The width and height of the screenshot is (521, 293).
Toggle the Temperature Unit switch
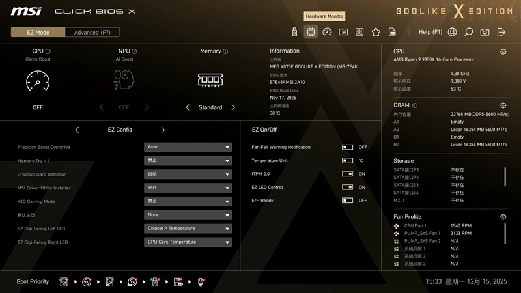tap(347, 160)
